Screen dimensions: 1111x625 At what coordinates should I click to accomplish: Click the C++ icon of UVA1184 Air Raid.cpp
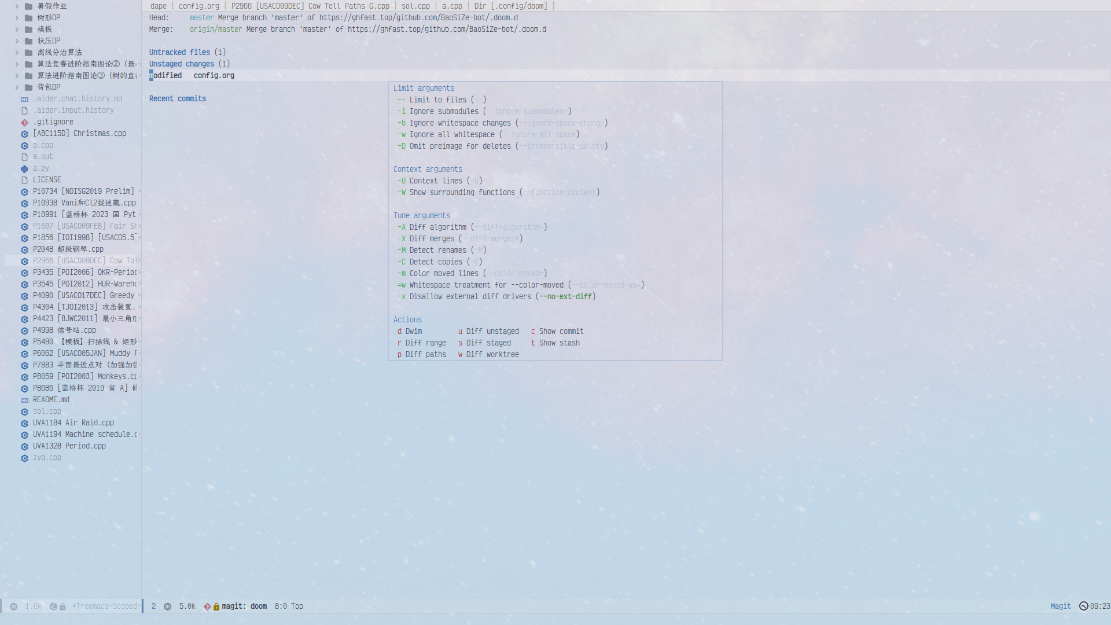tap(24, 423)
